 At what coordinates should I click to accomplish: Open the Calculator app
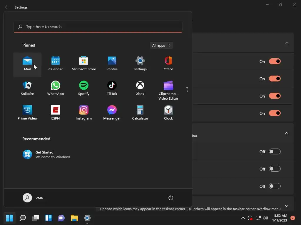point(140,113)
